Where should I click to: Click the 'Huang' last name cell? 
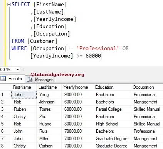coord(49,124)
